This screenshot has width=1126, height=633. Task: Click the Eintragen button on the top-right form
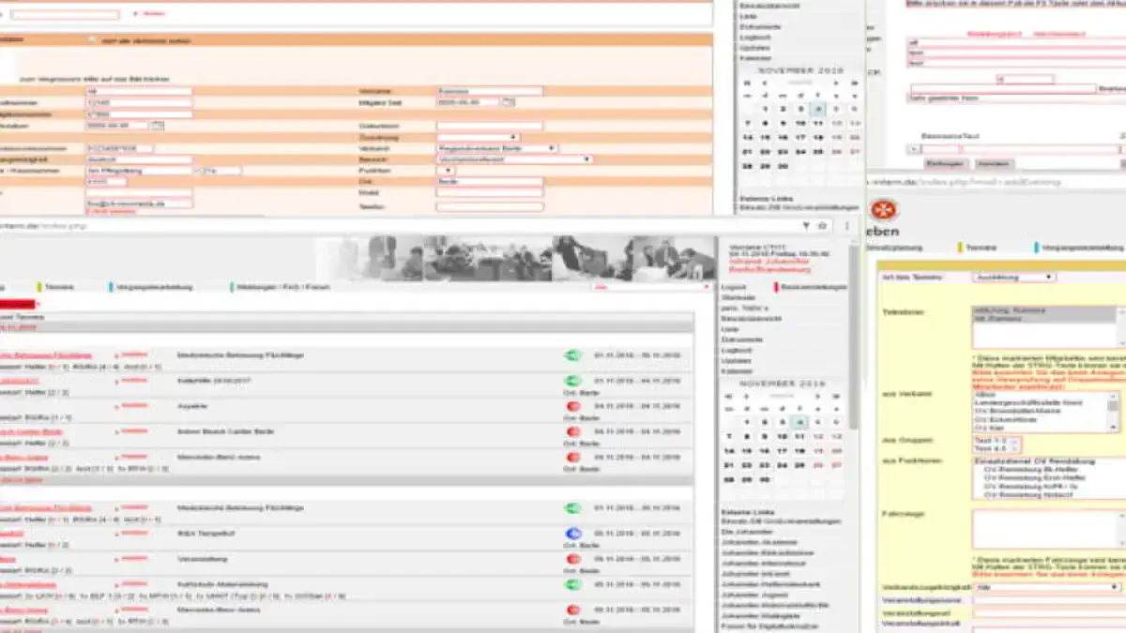945,164
